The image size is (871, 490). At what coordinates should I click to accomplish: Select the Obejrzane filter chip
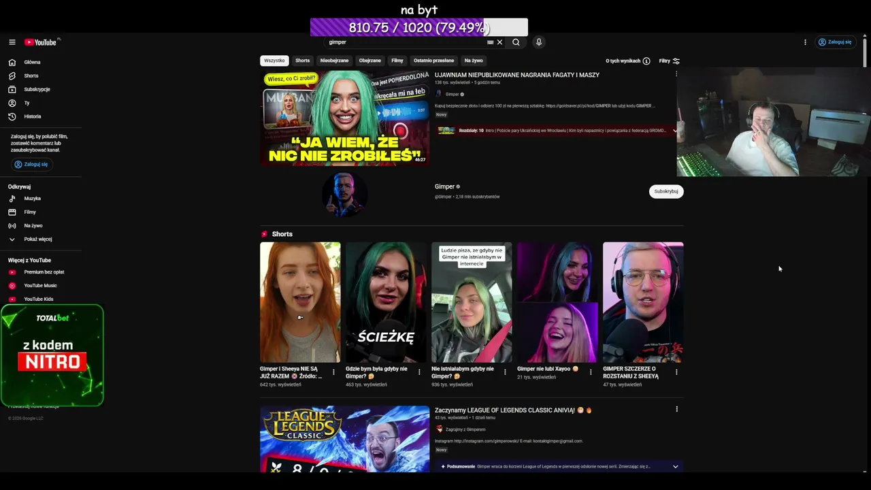click(370, 61)
